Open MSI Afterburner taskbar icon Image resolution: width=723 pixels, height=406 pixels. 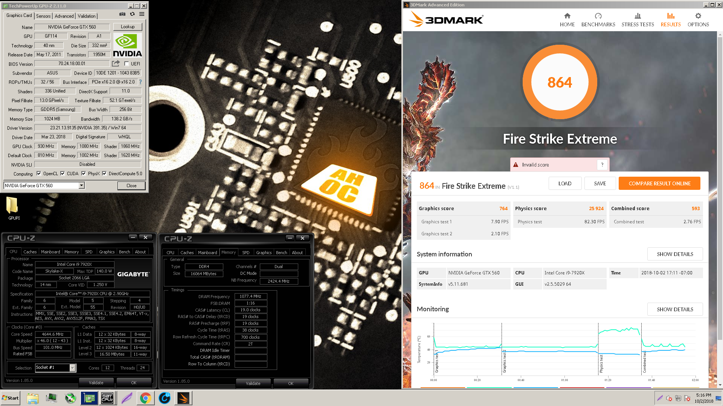coord(70,398)
